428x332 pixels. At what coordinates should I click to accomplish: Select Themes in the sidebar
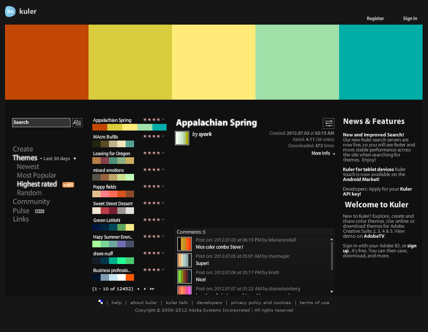pos(25,158)
